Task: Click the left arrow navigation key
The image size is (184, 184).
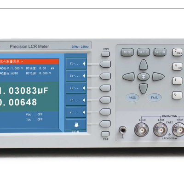Action: [129, 76]
